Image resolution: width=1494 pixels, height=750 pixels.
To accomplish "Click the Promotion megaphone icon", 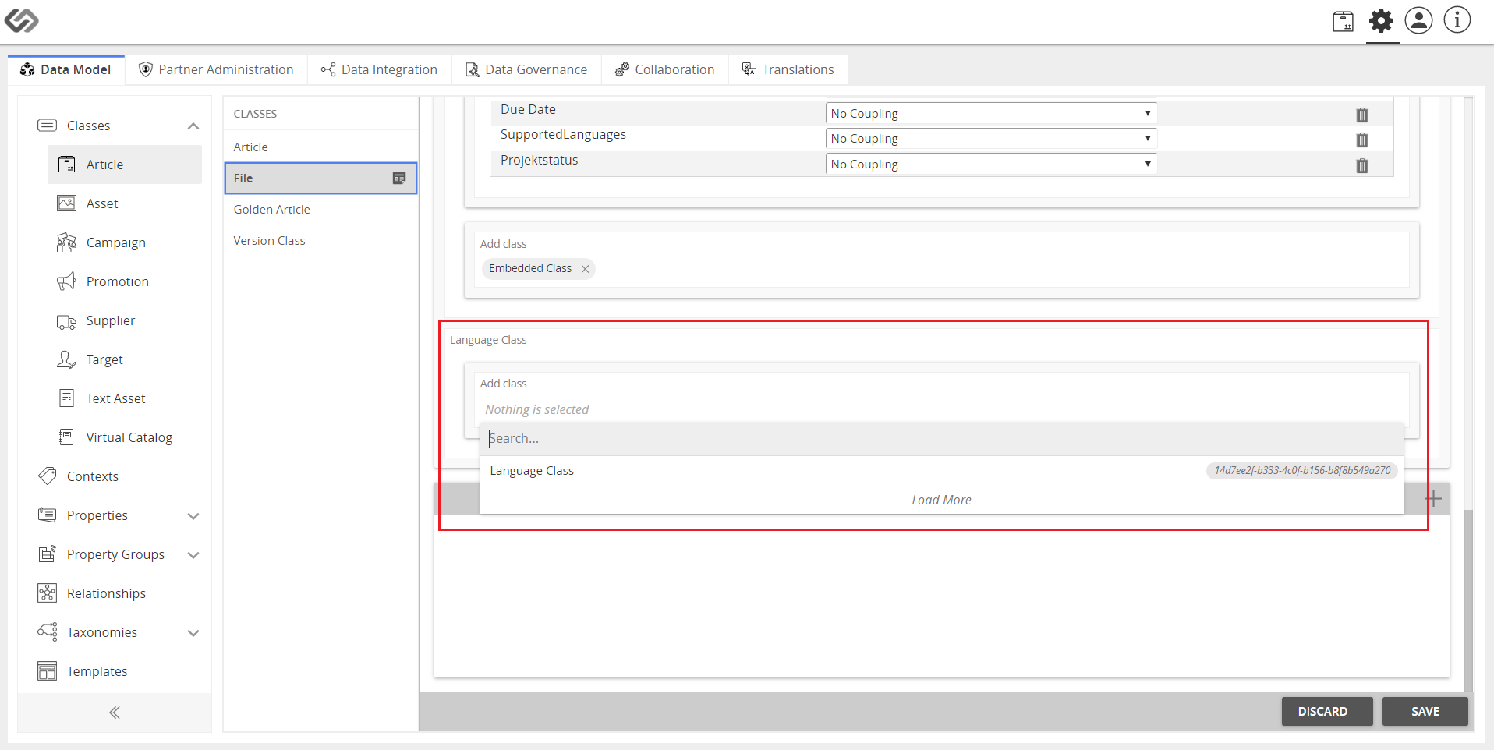I will (x=67, y=281).
